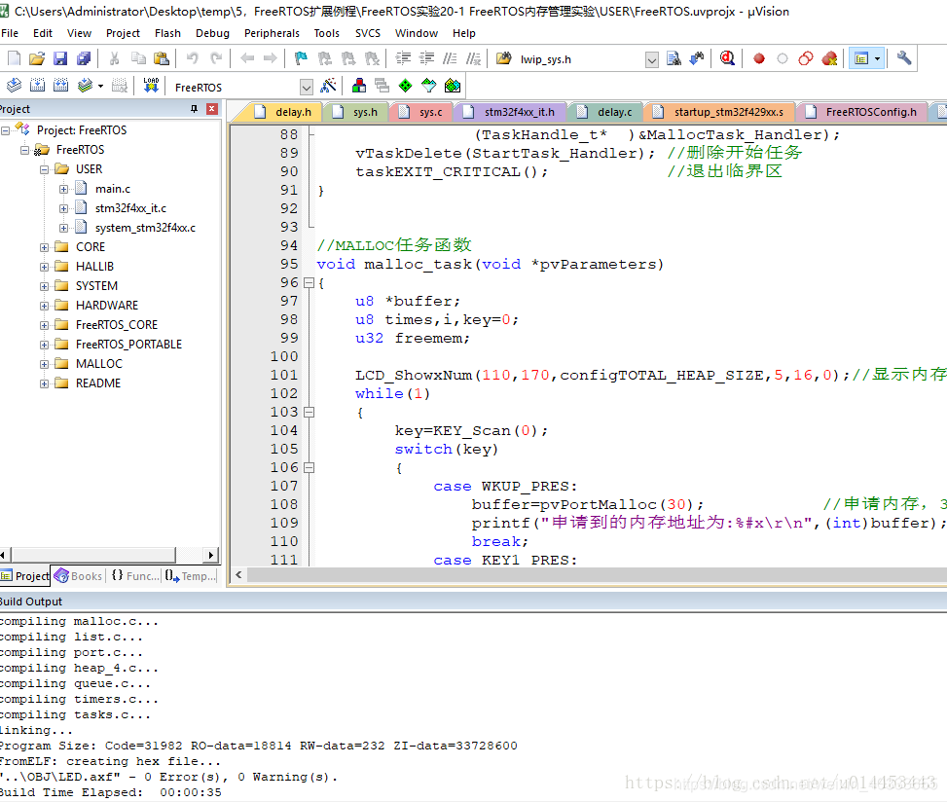Screen dimensions: 947x802
Task: Select stm32f4xx_it.c in project tree
Action: click(130, 208)
